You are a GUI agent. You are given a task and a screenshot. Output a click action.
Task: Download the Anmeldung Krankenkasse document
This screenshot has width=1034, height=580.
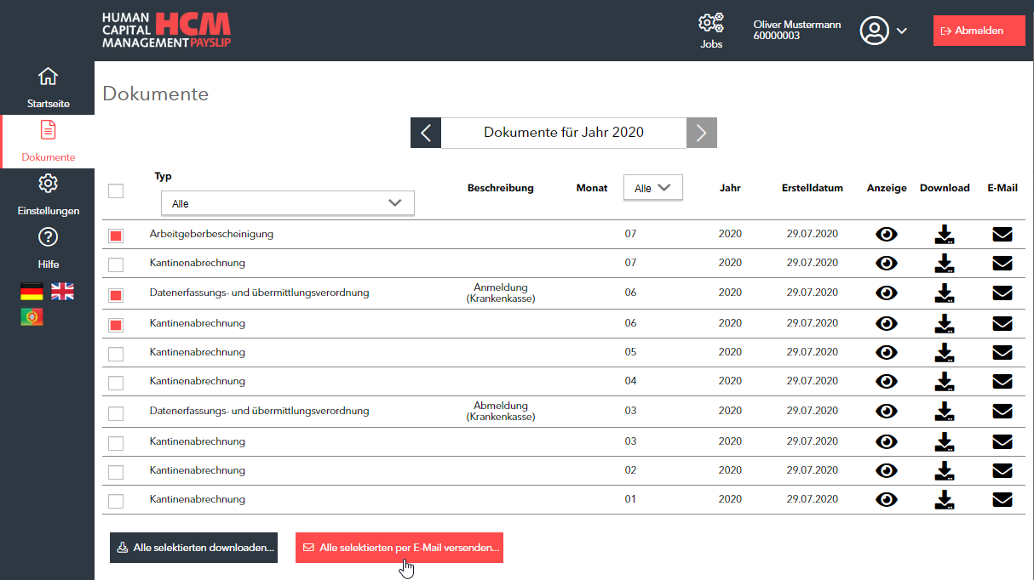point(945,293)
